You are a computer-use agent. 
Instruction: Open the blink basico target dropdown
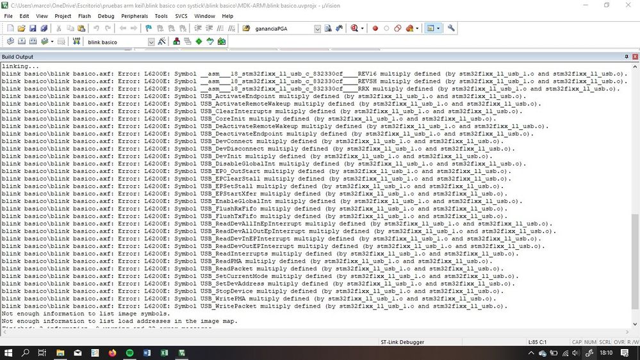pos(151,42)
